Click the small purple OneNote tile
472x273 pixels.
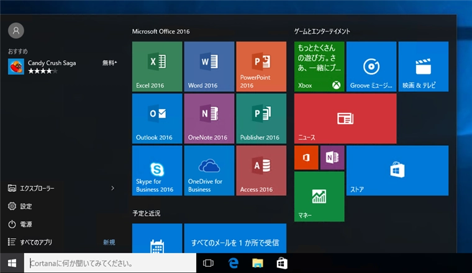332,158
